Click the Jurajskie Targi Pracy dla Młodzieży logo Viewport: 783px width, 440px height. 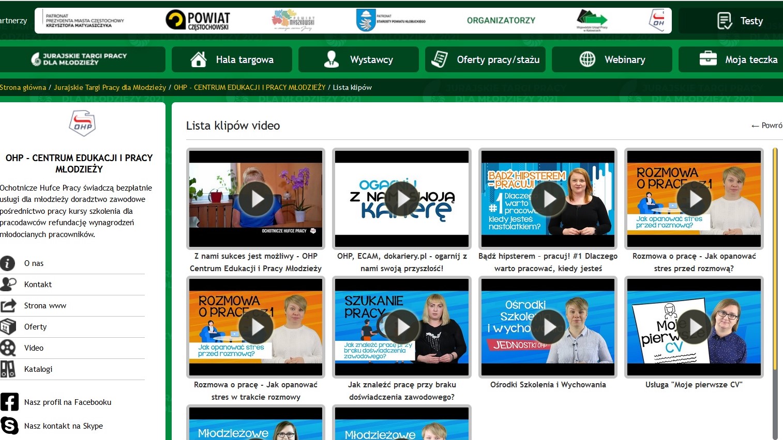tap(79, 59)
